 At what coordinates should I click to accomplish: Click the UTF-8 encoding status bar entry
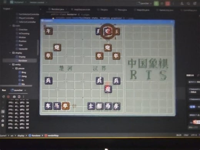point(193,135)
